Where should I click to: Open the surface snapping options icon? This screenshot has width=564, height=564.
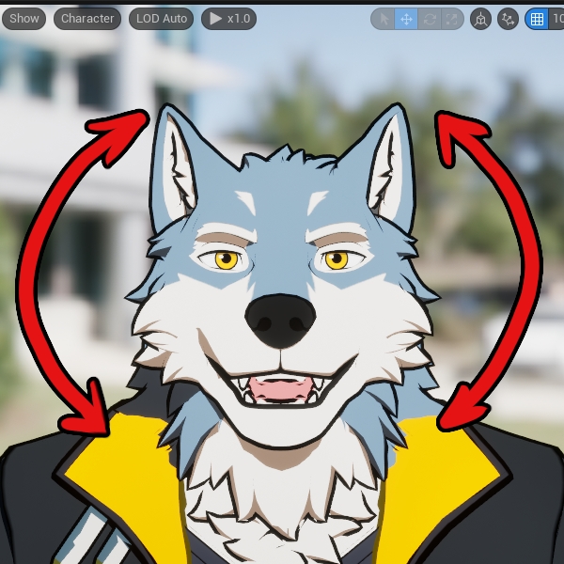point(508,19)
